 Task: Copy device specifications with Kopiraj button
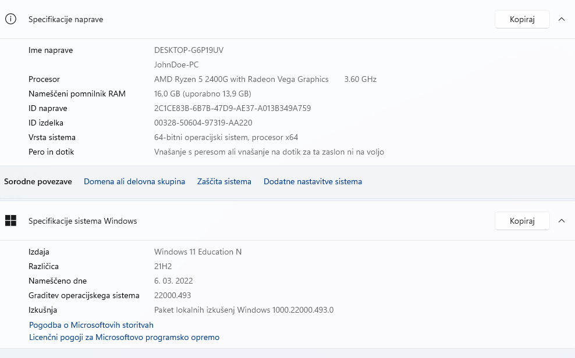[x=522, y=19]
